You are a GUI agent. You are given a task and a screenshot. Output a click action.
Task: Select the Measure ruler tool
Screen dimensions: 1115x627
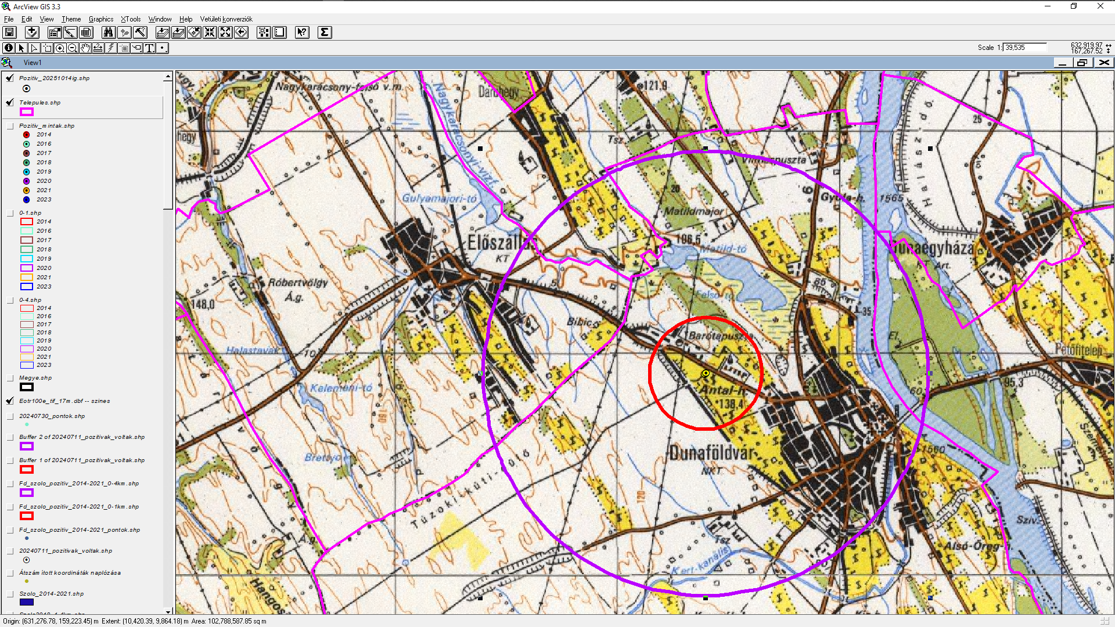[x=98, y=48]
